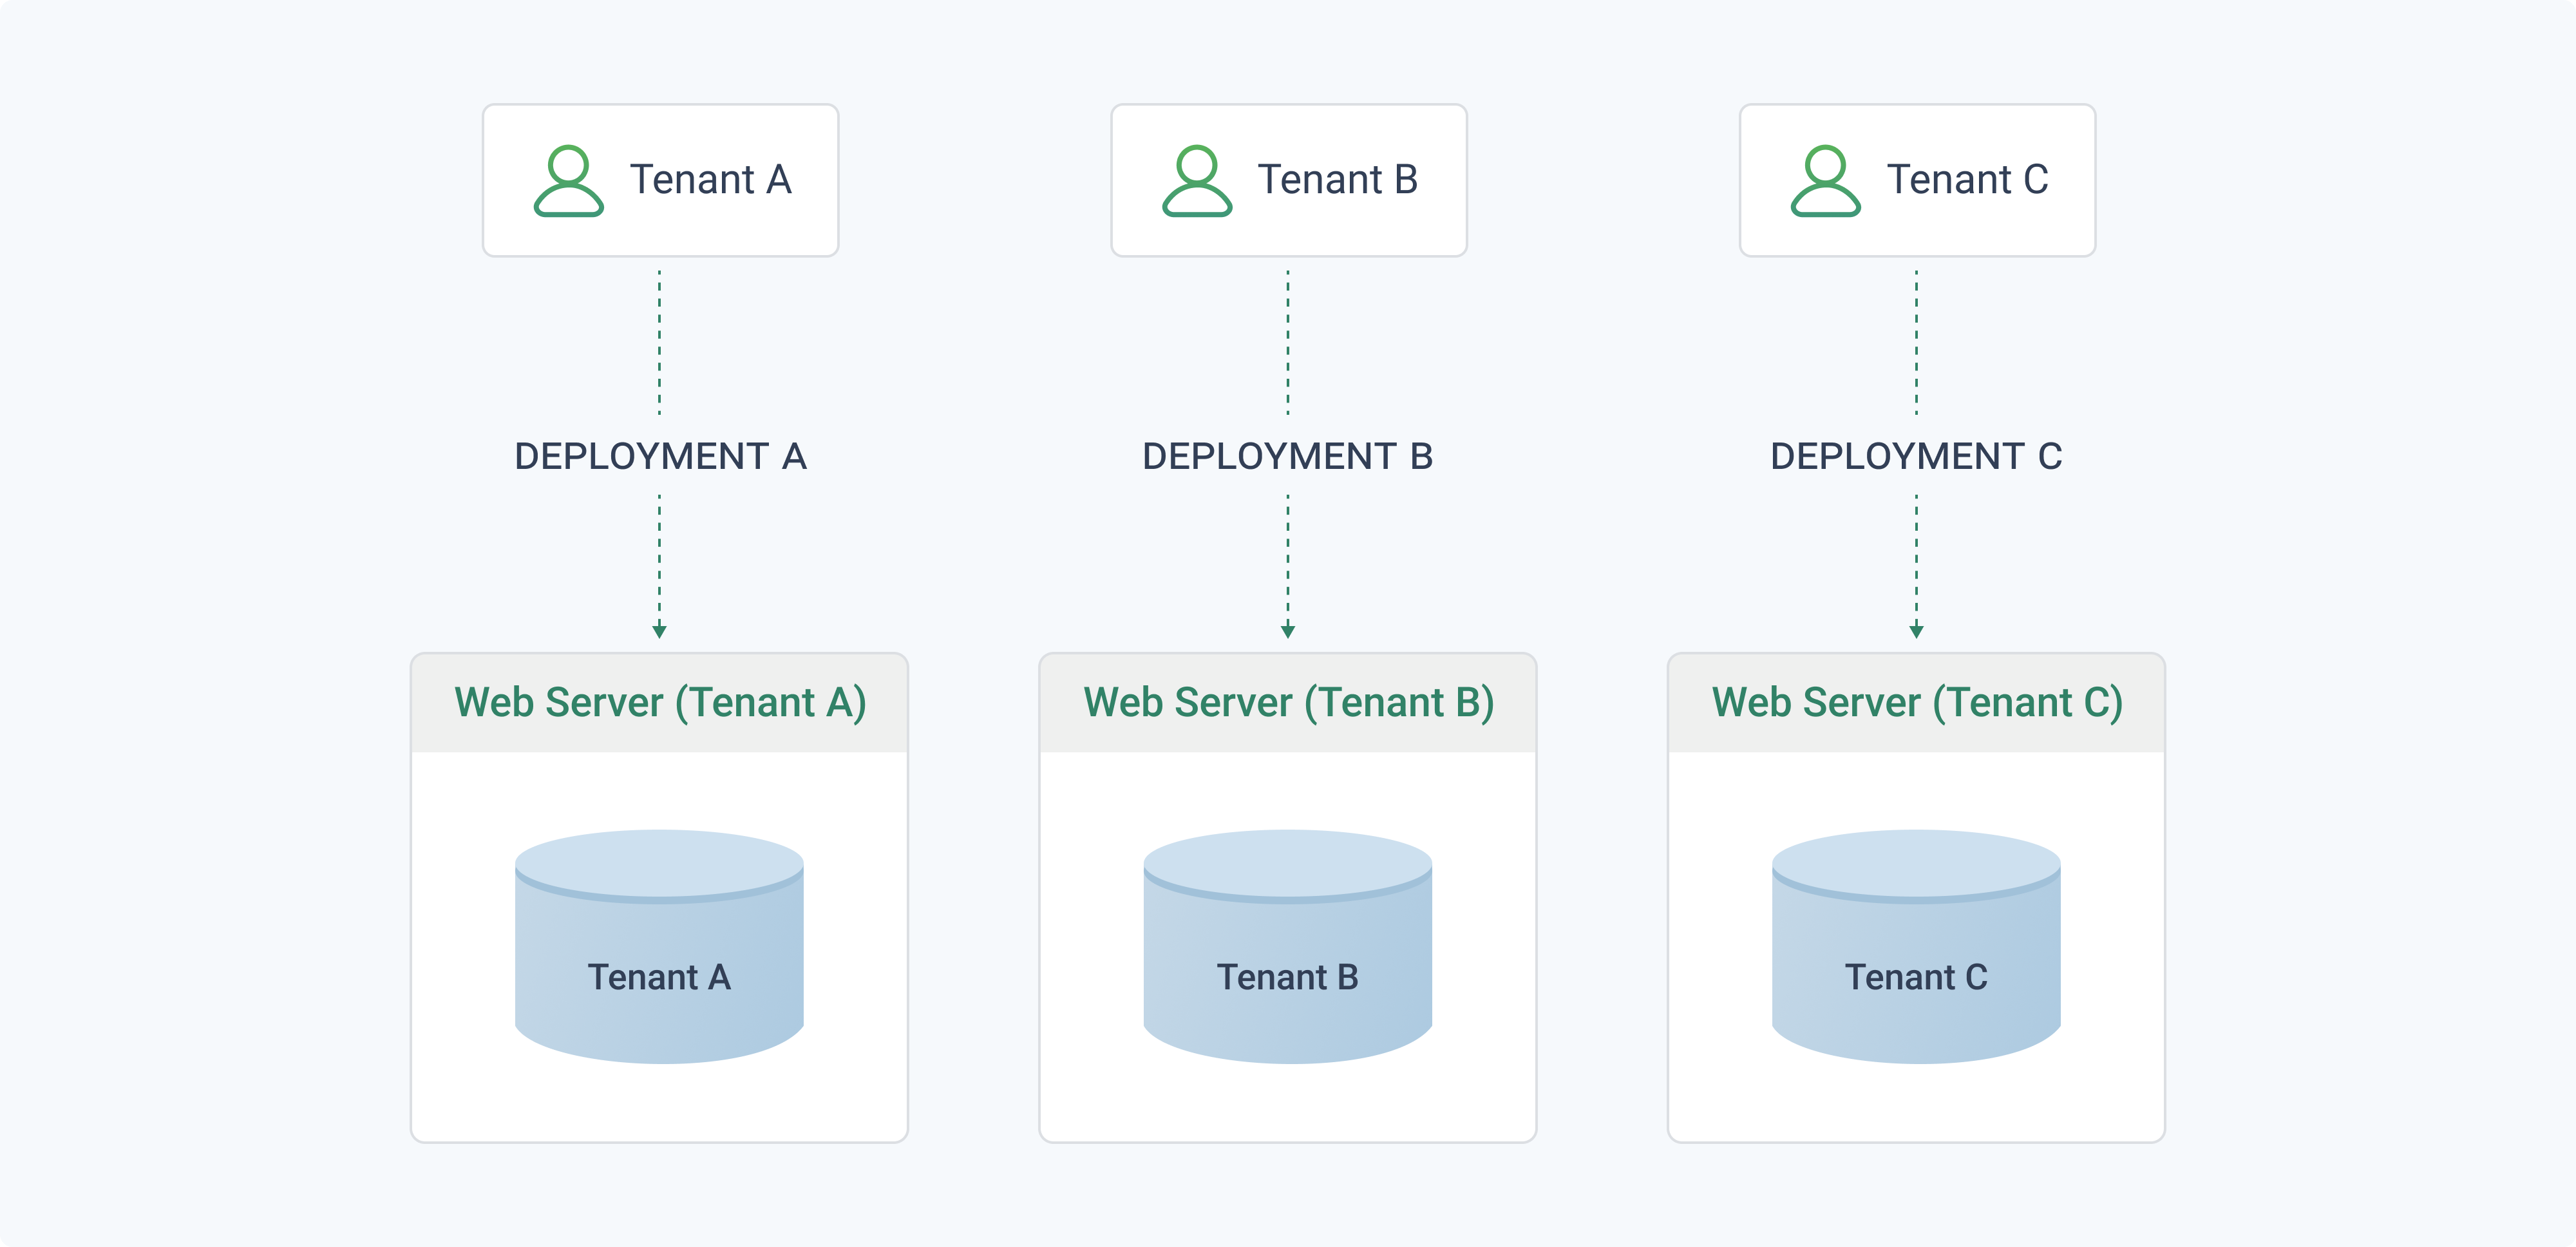Click the Tenant C user icon

pyautogui.click(x=1826, y=181)
